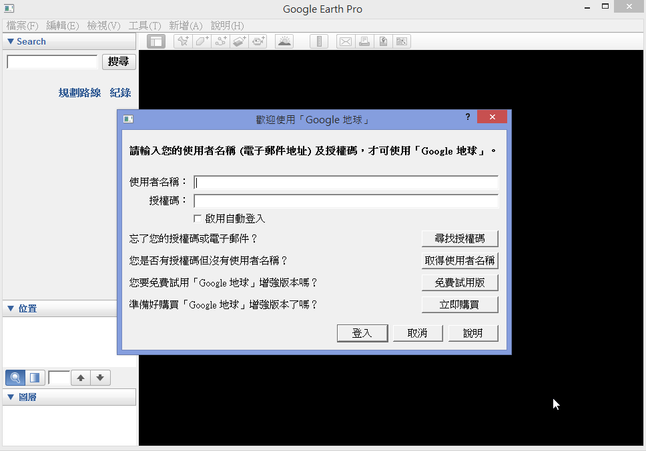Viewport: 646px width, 451px height.
Task: Click the 免費試用版 button
Action: click(460, 283)
